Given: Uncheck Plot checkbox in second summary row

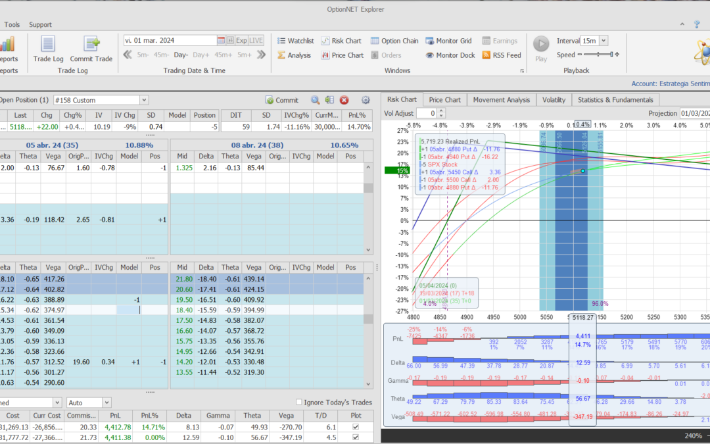Looking at the screenshot, I should coord(356,437).
